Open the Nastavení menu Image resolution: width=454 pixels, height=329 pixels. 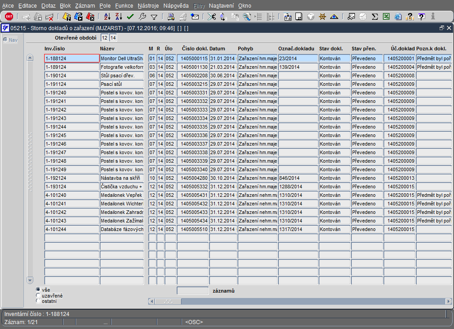point(221,5)
